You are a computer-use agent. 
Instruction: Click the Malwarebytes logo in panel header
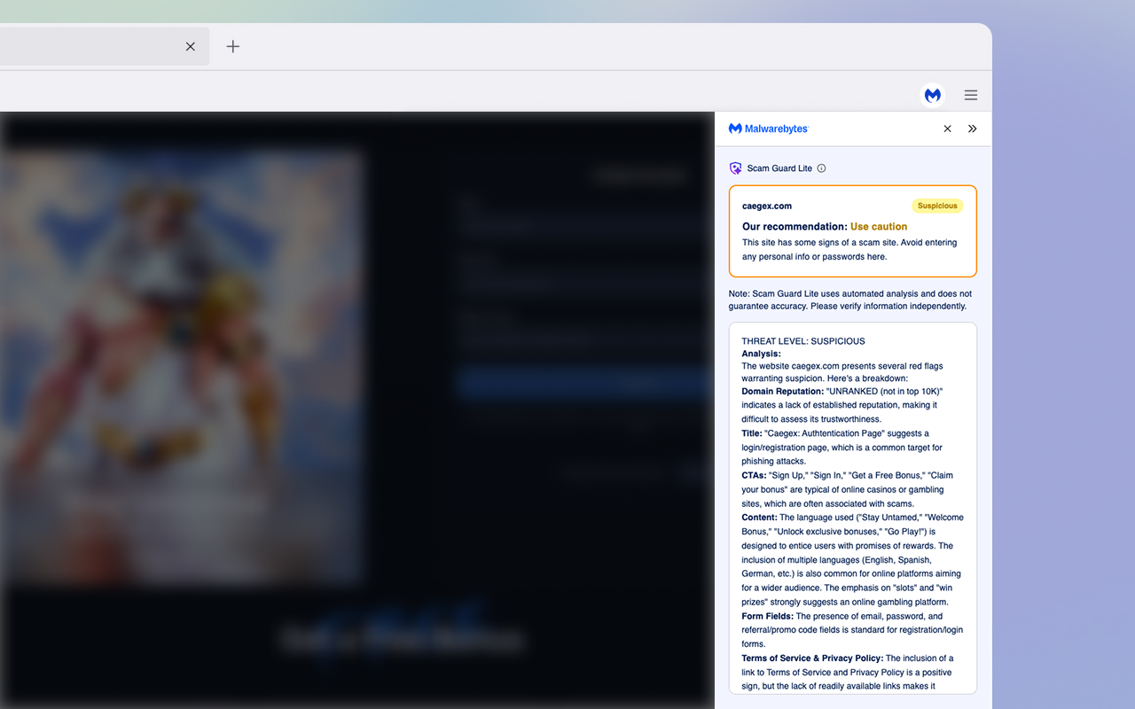(x=769, y=129)
